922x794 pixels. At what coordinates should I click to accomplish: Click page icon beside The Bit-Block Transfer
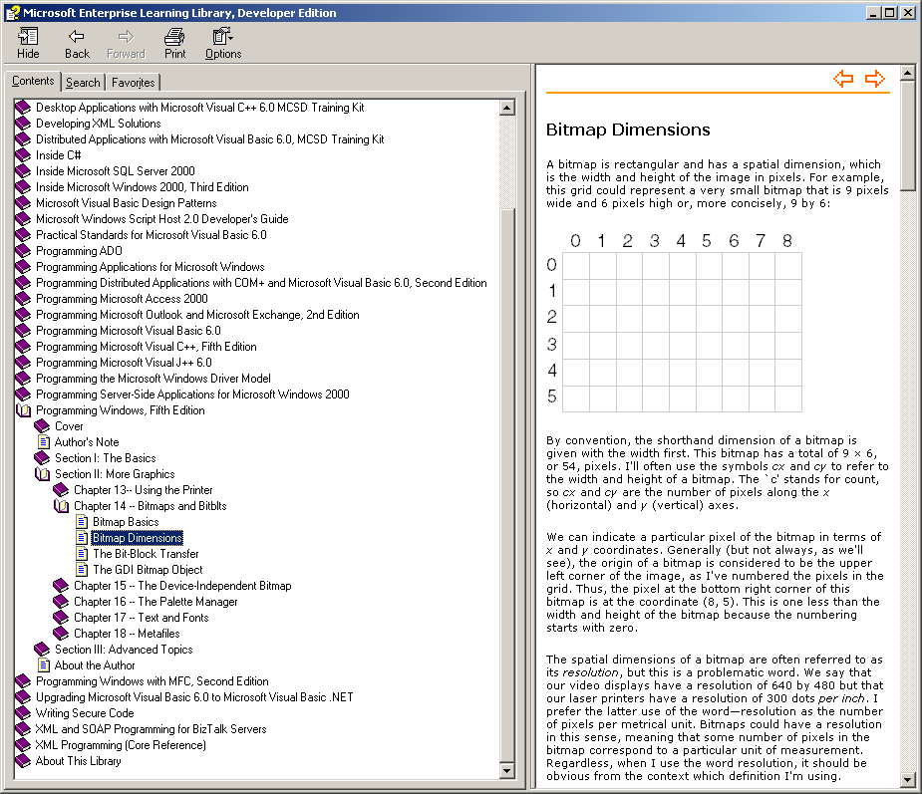tap(83, 554)
